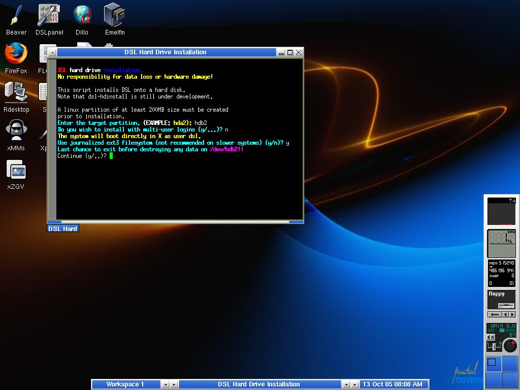Open the window menu button of DSL Hard Drive Installation
Screen dimensions: 520x390
pyautogui.click(x=52, y=52)
